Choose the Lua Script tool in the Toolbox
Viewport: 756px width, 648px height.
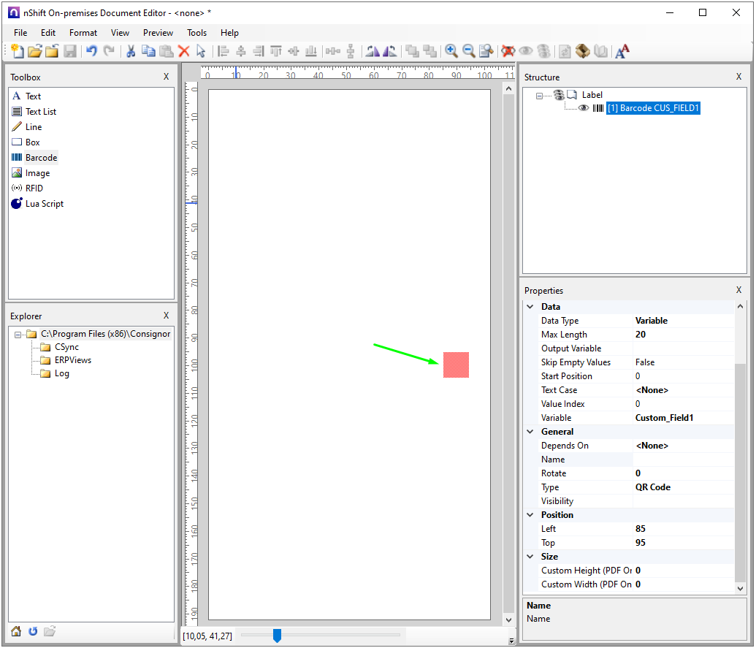[x=44, y=204]
